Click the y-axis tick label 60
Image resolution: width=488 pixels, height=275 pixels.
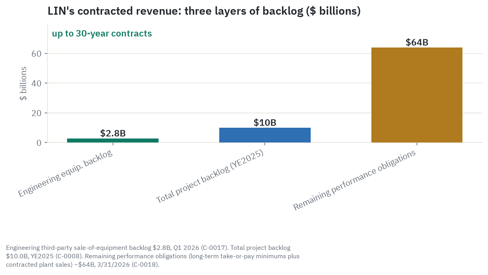point(37,53)
